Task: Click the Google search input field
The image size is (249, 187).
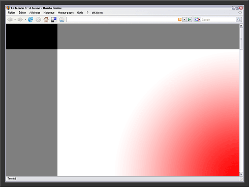Action: 219,20
